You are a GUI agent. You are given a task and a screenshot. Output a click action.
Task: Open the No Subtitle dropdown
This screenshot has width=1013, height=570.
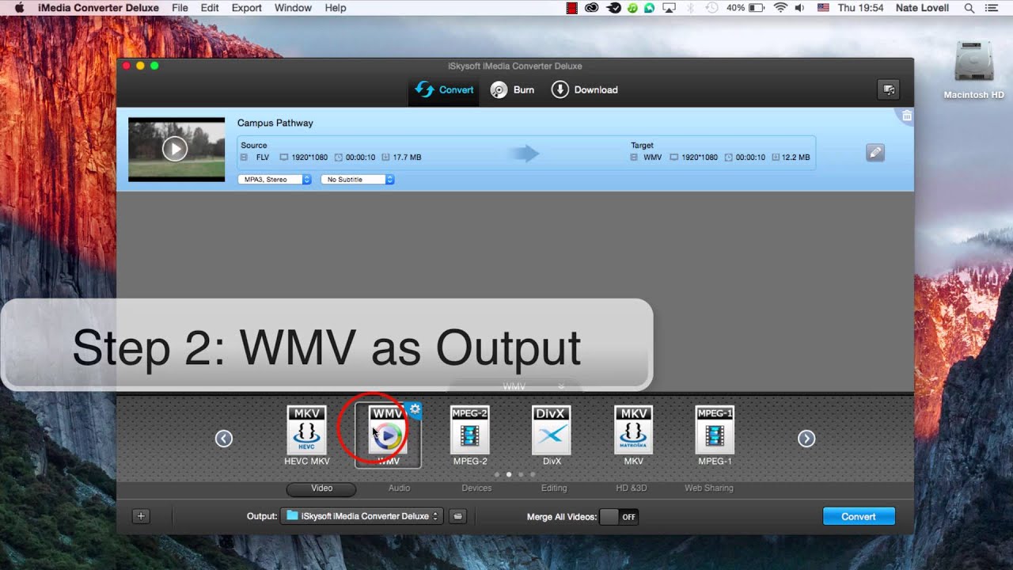point(358,180)
